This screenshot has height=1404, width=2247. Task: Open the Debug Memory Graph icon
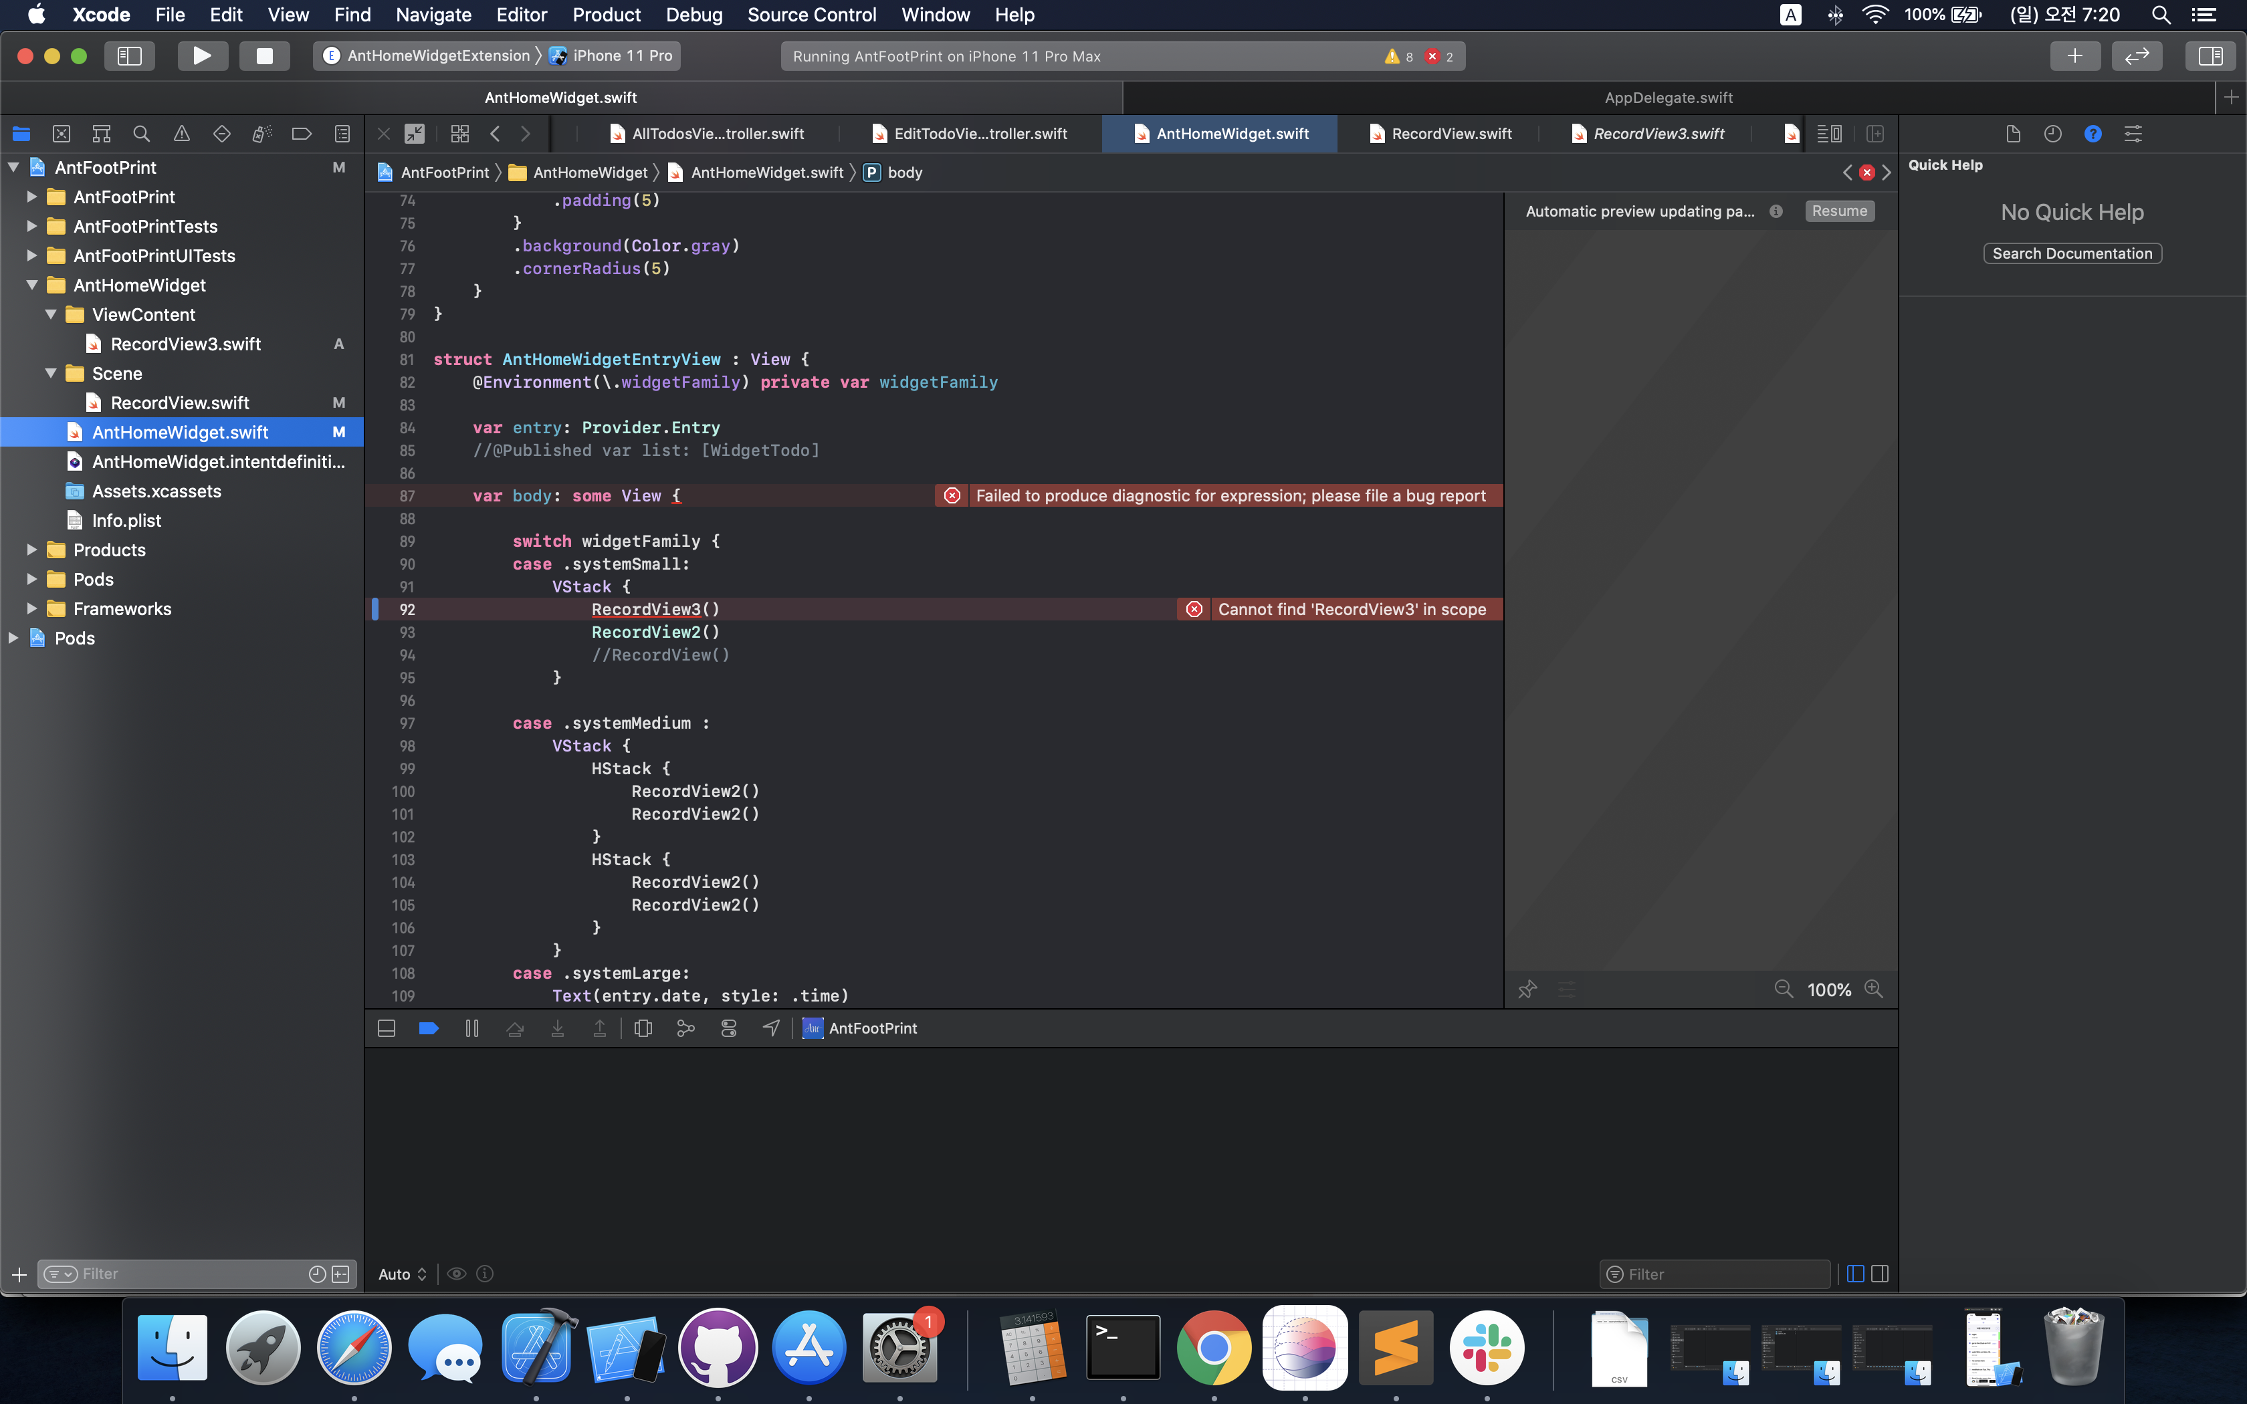686,1028
